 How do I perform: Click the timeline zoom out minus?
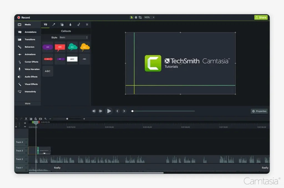tap(50, 119)
